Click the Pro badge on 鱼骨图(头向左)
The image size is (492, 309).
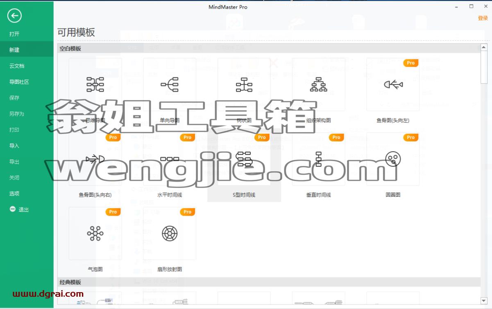click(411, 63)
